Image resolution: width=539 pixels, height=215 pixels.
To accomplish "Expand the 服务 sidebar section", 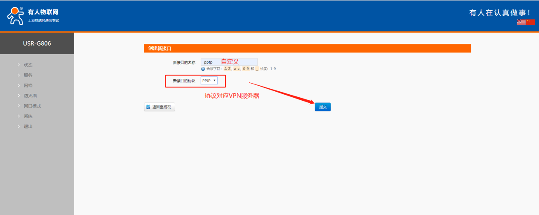I will (28, 75).
